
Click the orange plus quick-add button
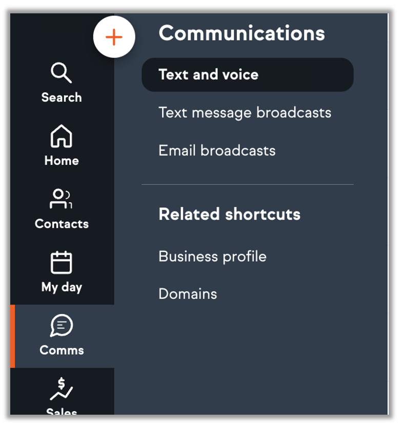click(x=114, y=37)
